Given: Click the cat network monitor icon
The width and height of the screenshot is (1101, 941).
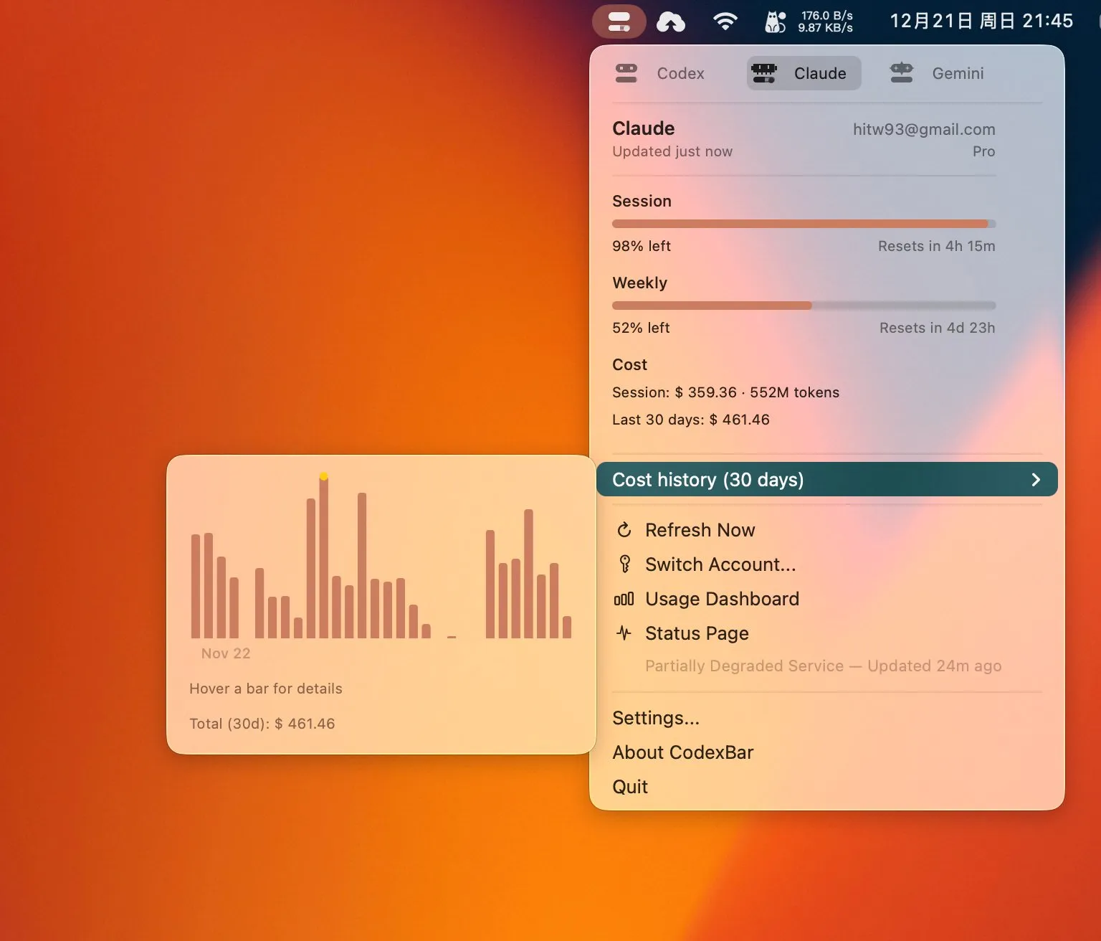Looking at the screenshot, I should [775, 22].
